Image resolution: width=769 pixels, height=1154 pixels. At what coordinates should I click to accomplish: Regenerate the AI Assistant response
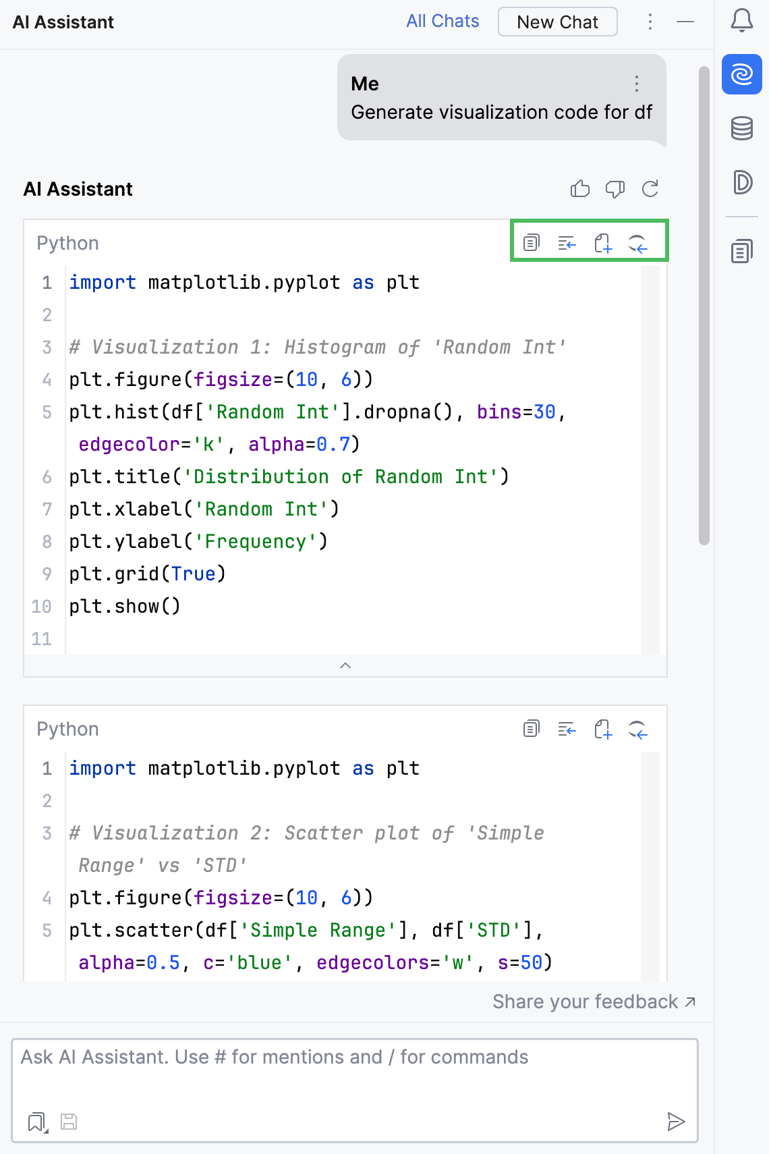point(650,189)
